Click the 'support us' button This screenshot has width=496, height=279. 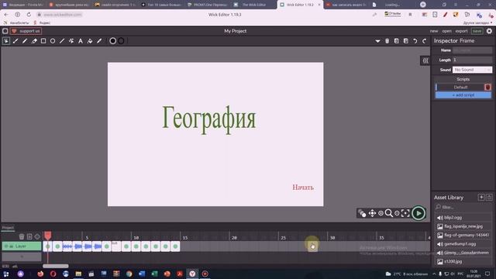[26, 31]
